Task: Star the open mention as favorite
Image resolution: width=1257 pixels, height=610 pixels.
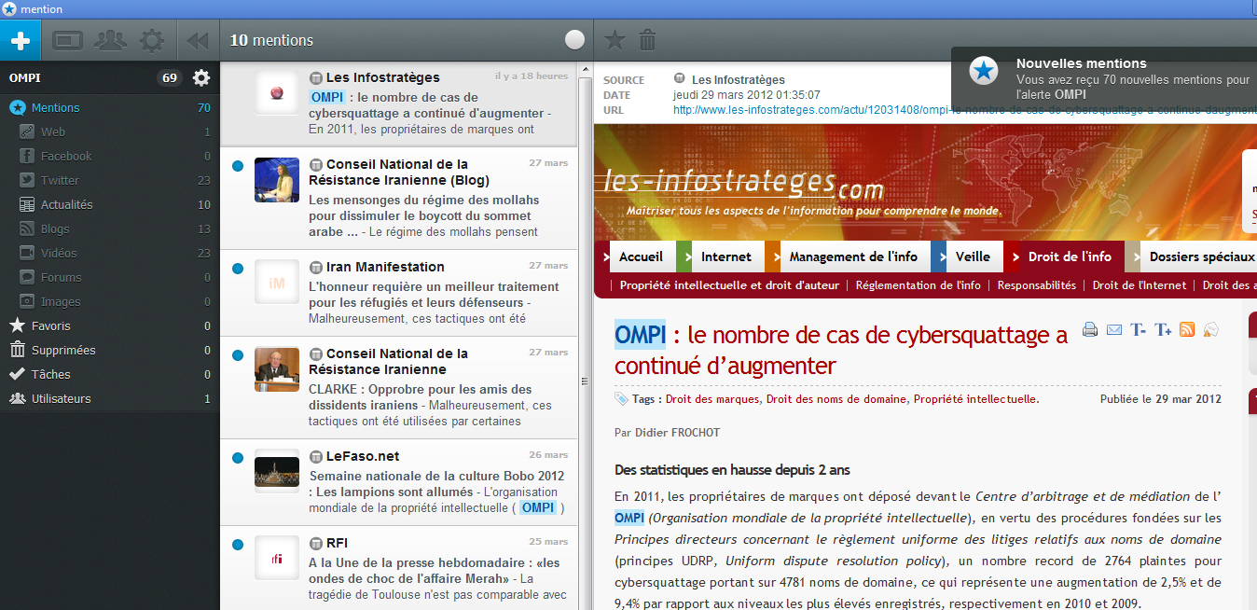Action: (x=615, y=40)
